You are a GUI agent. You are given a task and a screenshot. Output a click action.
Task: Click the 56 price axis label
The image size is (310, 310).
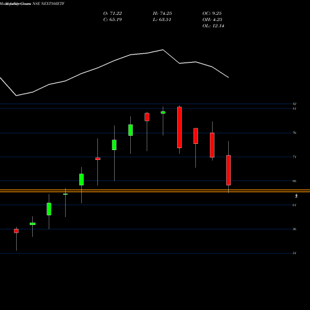point(294,229)
